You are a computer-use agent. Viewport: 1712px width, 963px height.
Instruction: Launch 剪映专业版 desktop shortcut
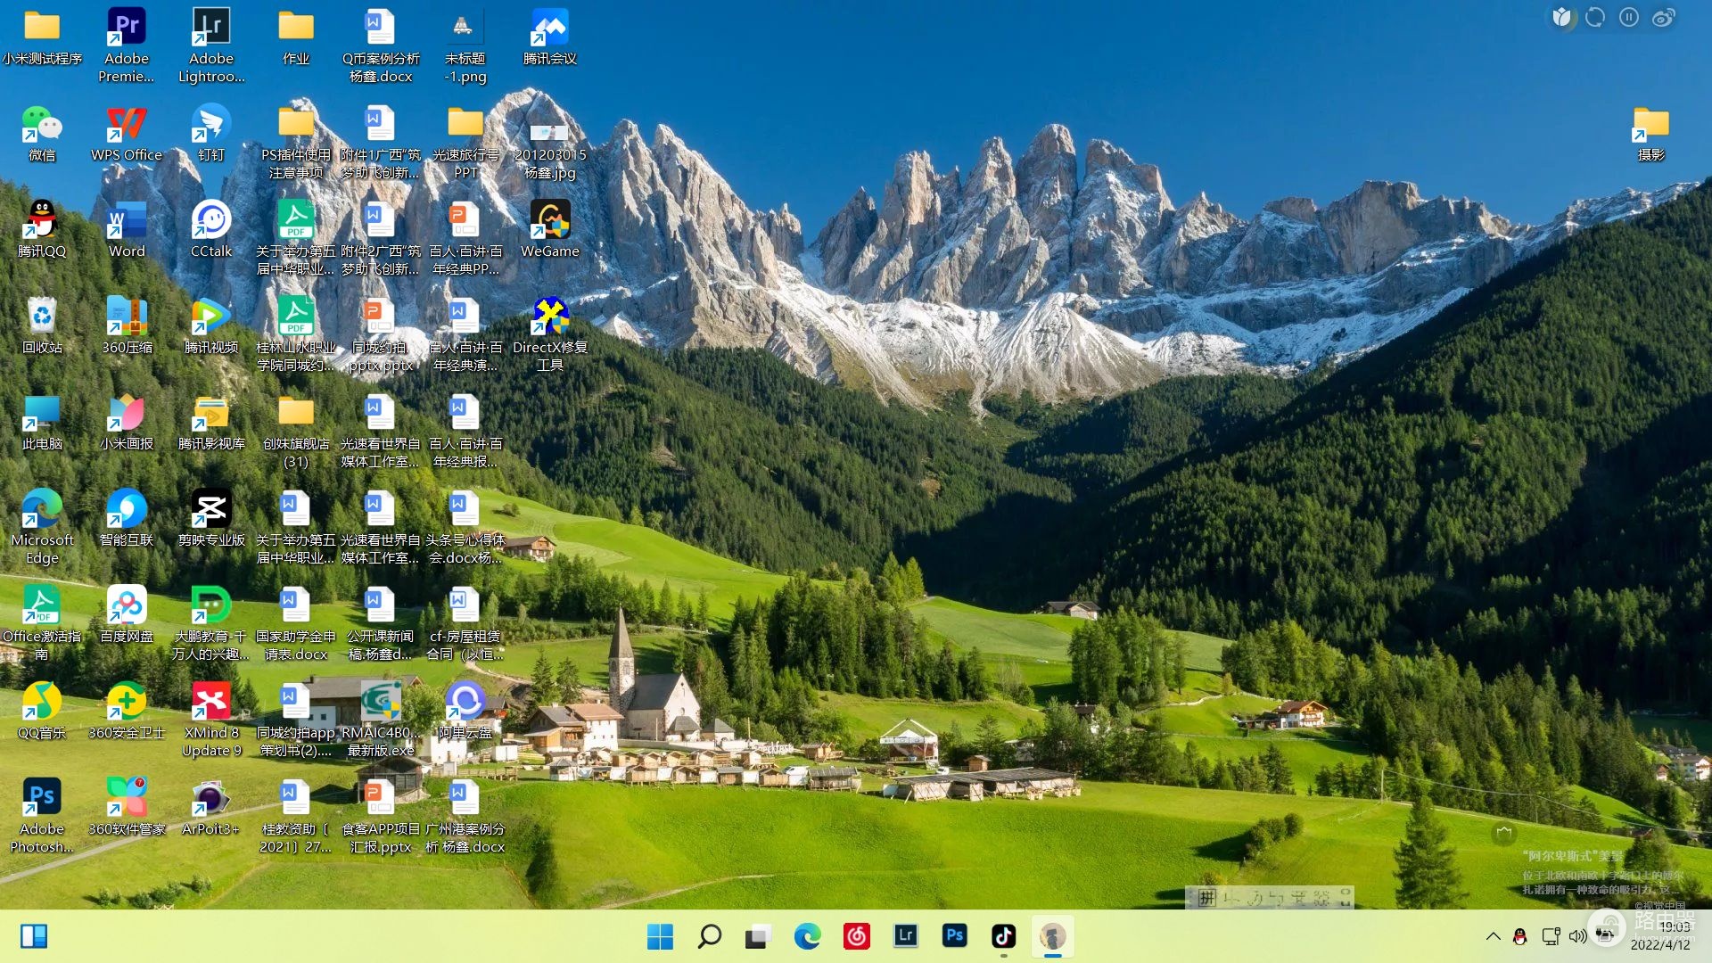tap(211, 519)
